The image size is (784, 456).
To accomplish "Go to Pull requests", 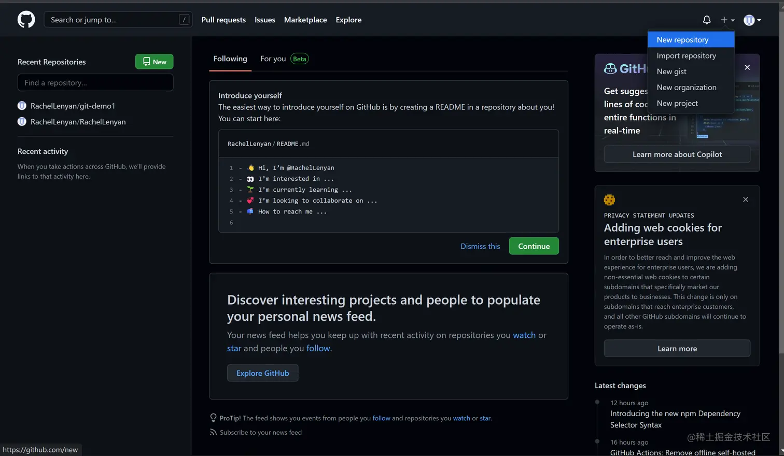I will point(223,20).
